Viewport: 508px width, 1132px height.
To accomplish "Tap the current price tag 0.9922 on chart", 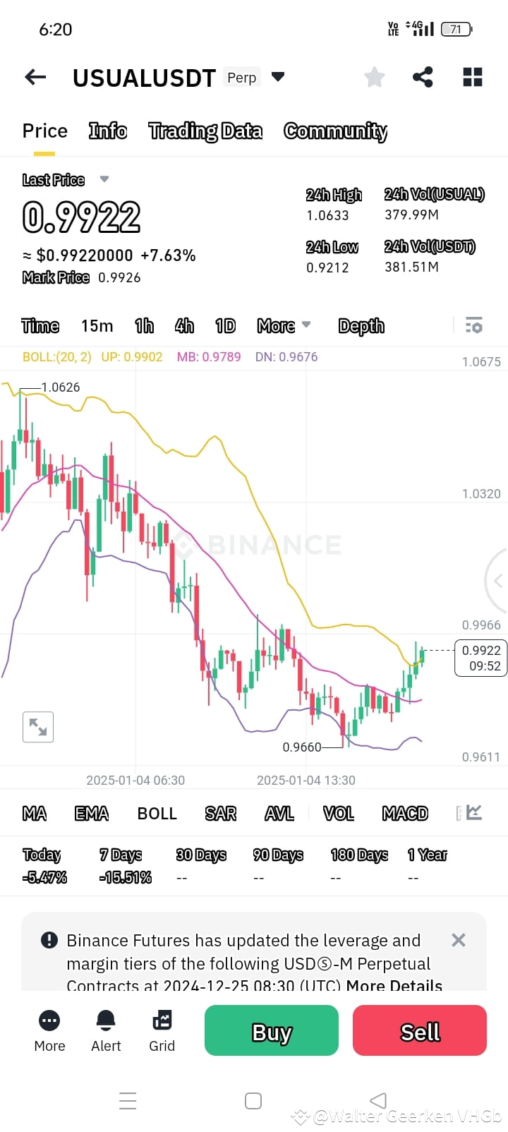I will [481, 658].
